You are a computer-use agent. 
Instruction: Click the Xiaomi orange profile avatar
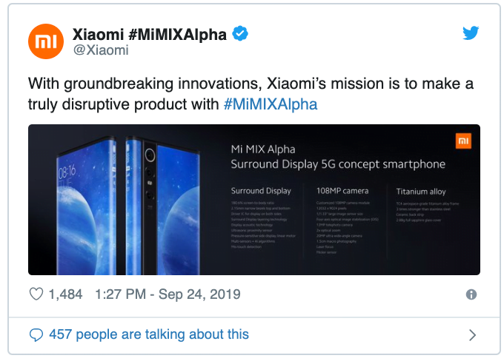click(x=46, y=41)
